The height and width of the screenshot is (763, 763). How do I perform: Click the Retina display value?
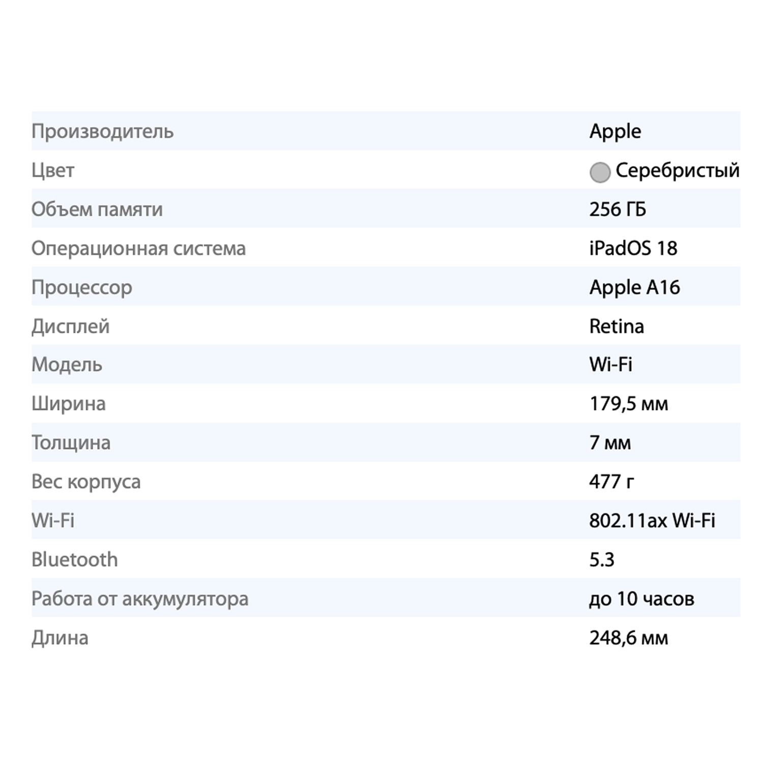(617, 326)
